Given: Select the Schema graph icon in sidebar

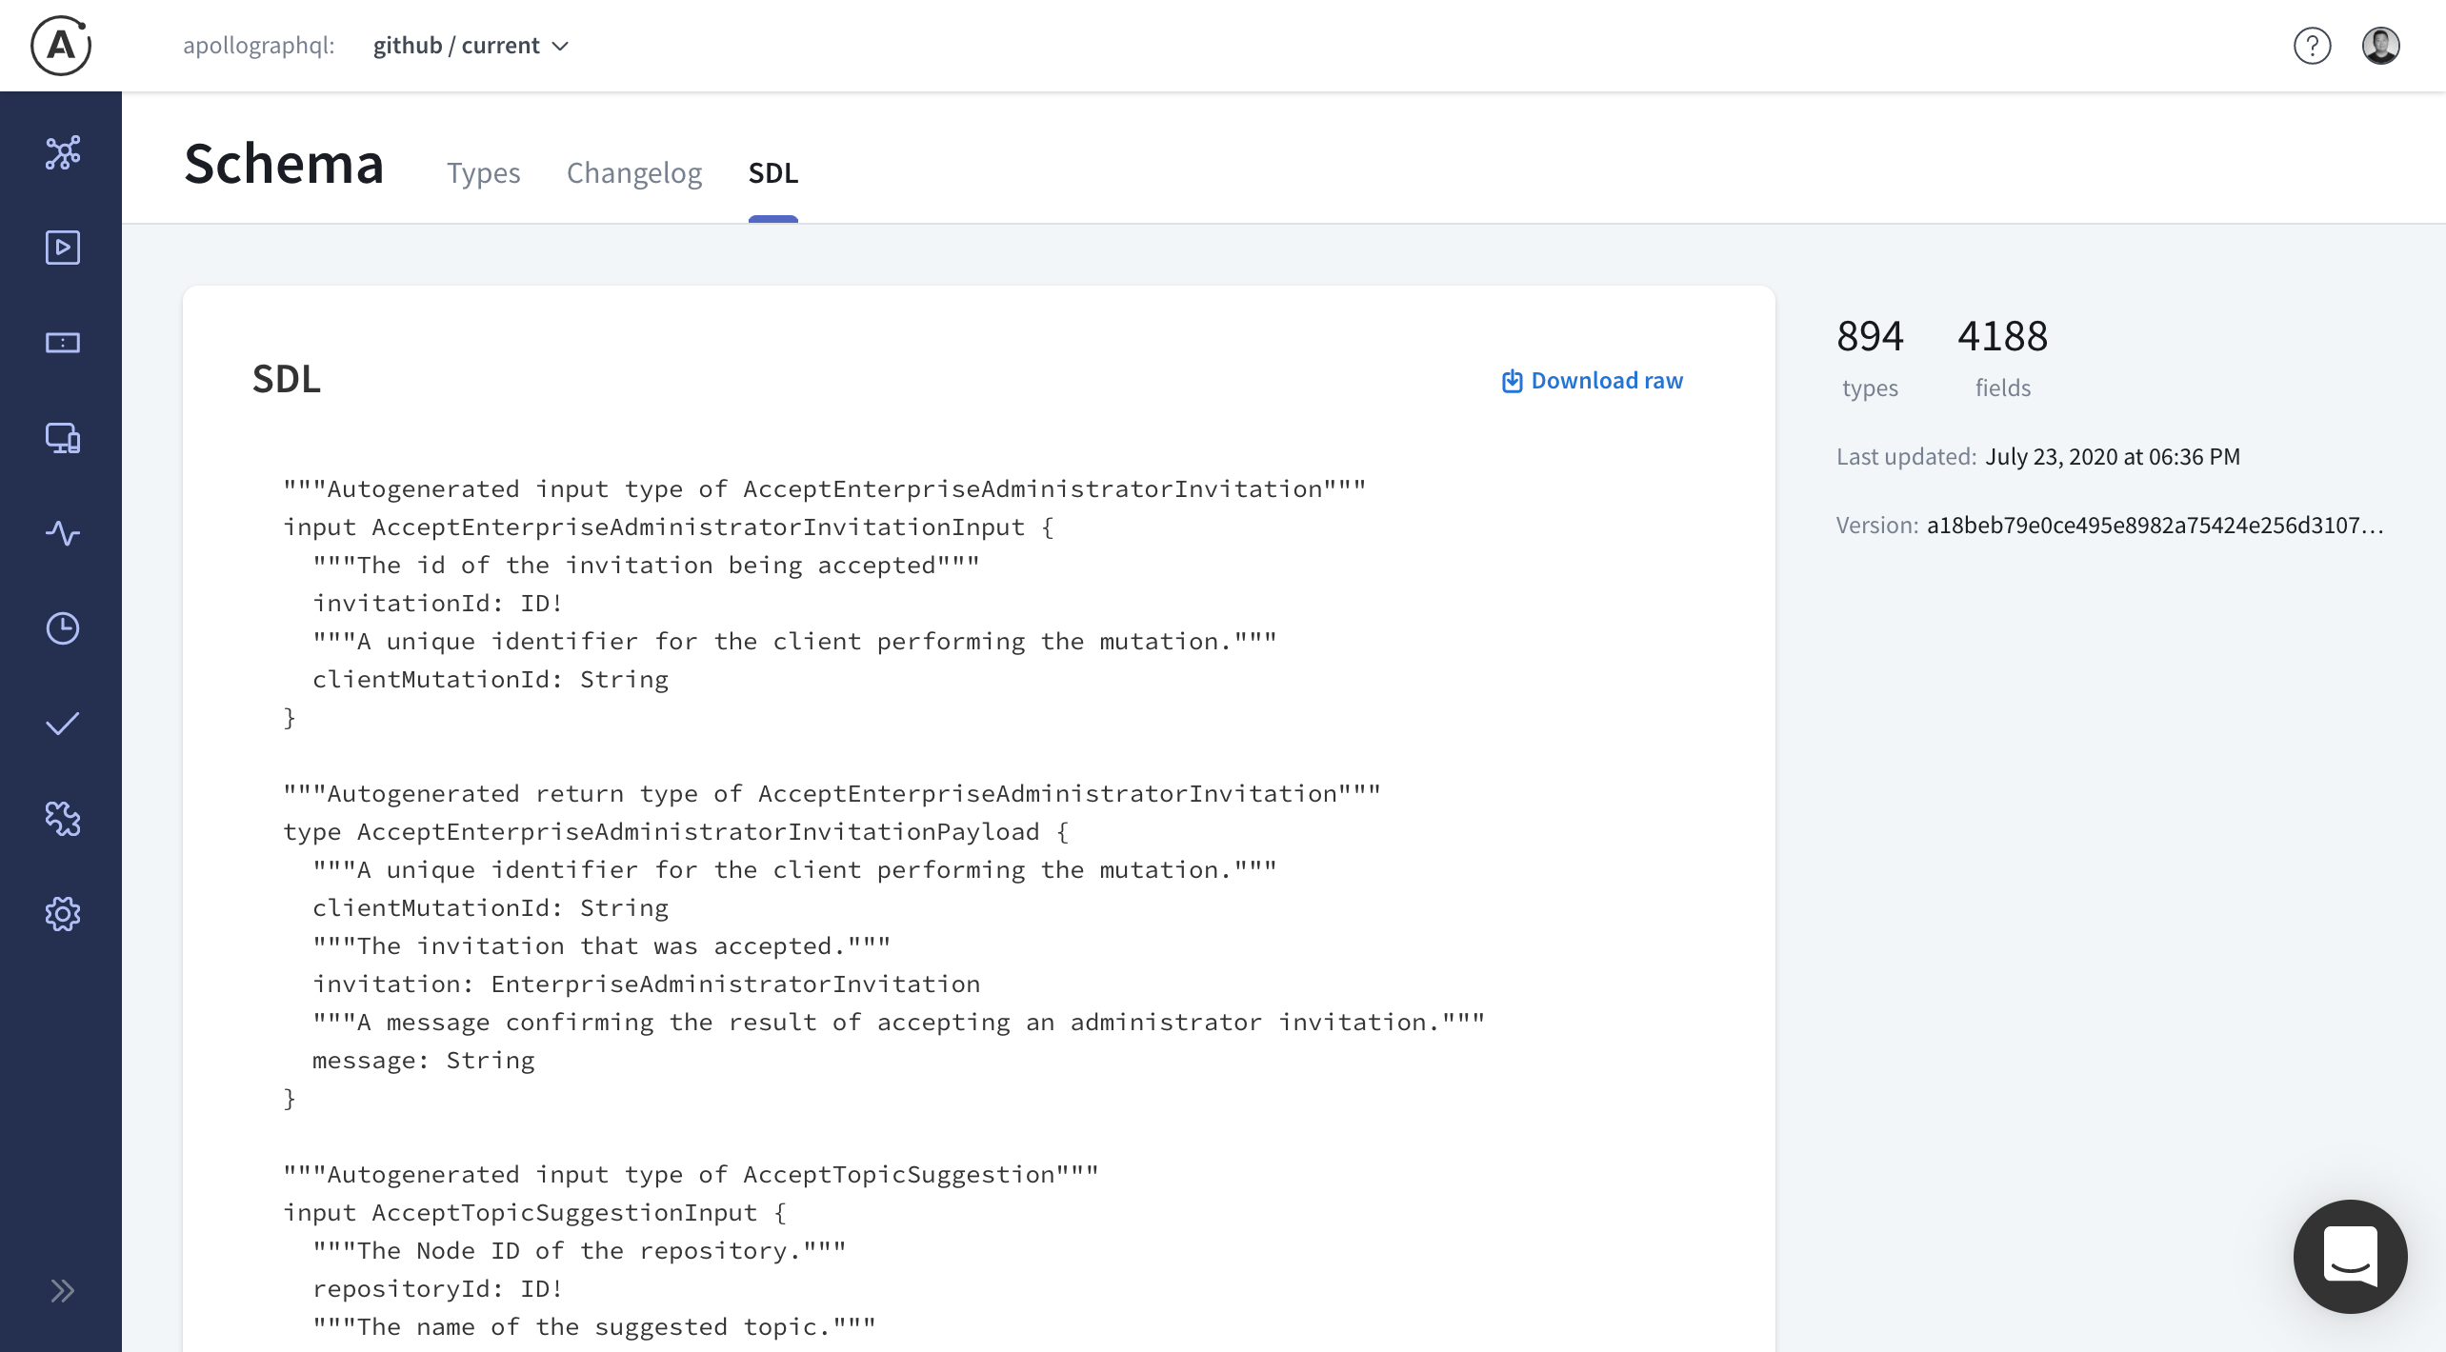Looking at the screenshot, I should pos(61,152).
